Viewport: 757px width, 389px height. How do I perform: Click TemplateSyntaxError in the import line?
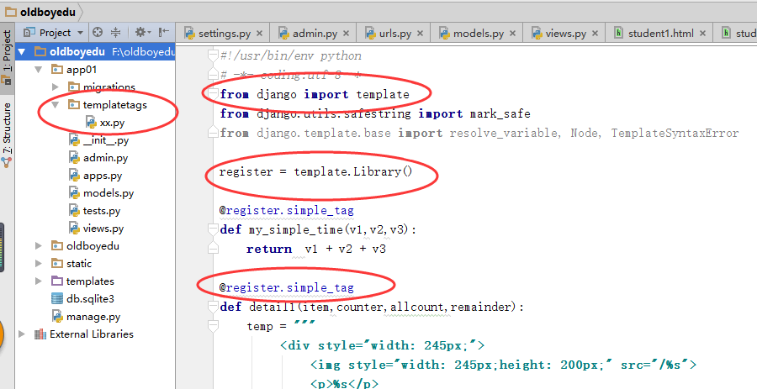675,133
